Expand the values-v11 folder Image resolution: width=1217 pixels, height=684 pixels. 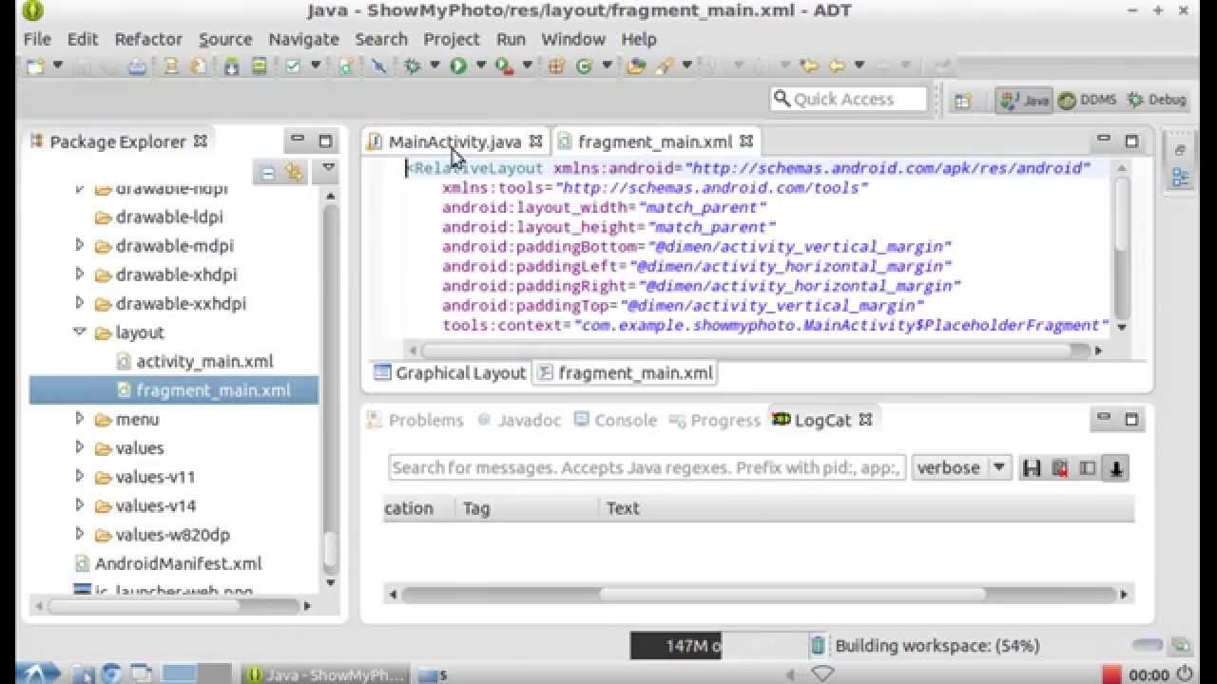pos(80,477)
